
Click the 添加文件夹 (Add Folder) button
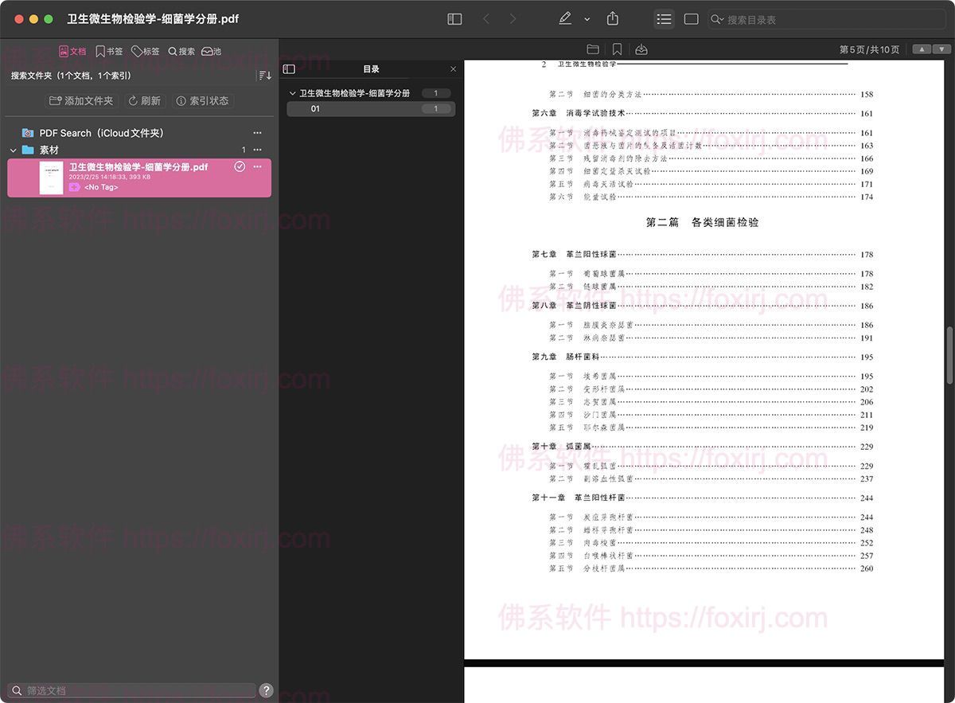point(80,100)
